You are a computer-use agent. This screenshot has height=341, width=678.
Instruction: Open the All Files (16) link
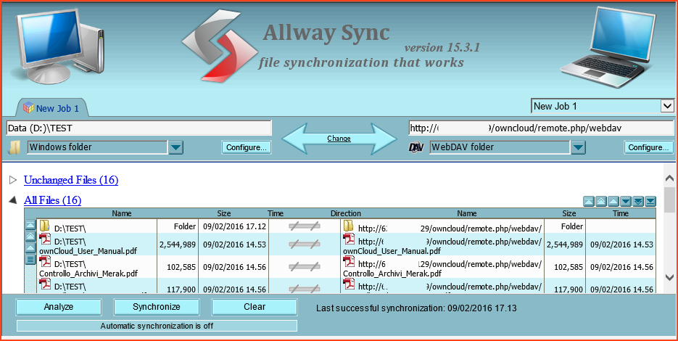[53, 200]
